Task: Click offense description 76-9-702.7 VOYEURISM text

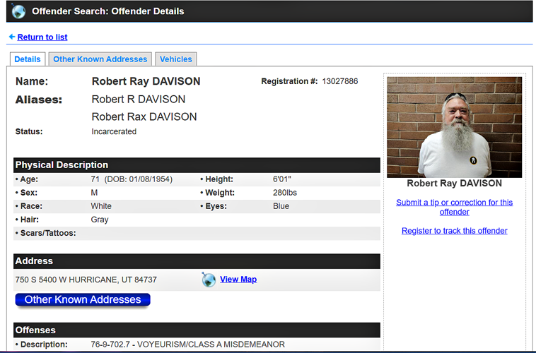Action: [x=187, y=344]
